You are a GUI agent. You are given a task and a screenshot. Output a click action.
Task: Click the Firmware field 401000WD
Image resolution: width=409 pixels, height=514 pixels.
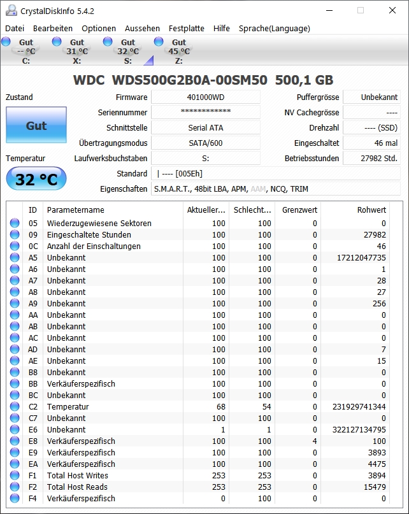pyautogui.click(x=206, y=97)
